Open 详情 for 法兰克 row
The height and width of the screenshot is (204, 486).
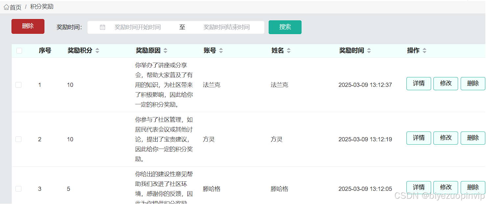[x=419, y=84]
